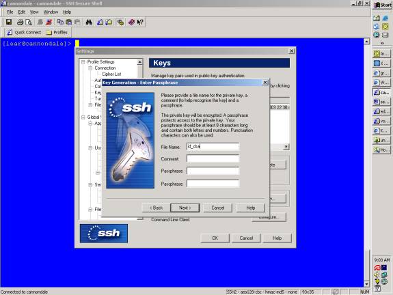Click the Back button in key wizard
Viewport: 393px width, 295px height.
156,208
